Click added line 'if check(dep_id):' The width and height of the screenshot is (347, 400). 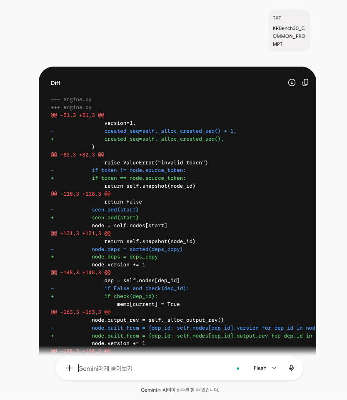click(131, 296)
